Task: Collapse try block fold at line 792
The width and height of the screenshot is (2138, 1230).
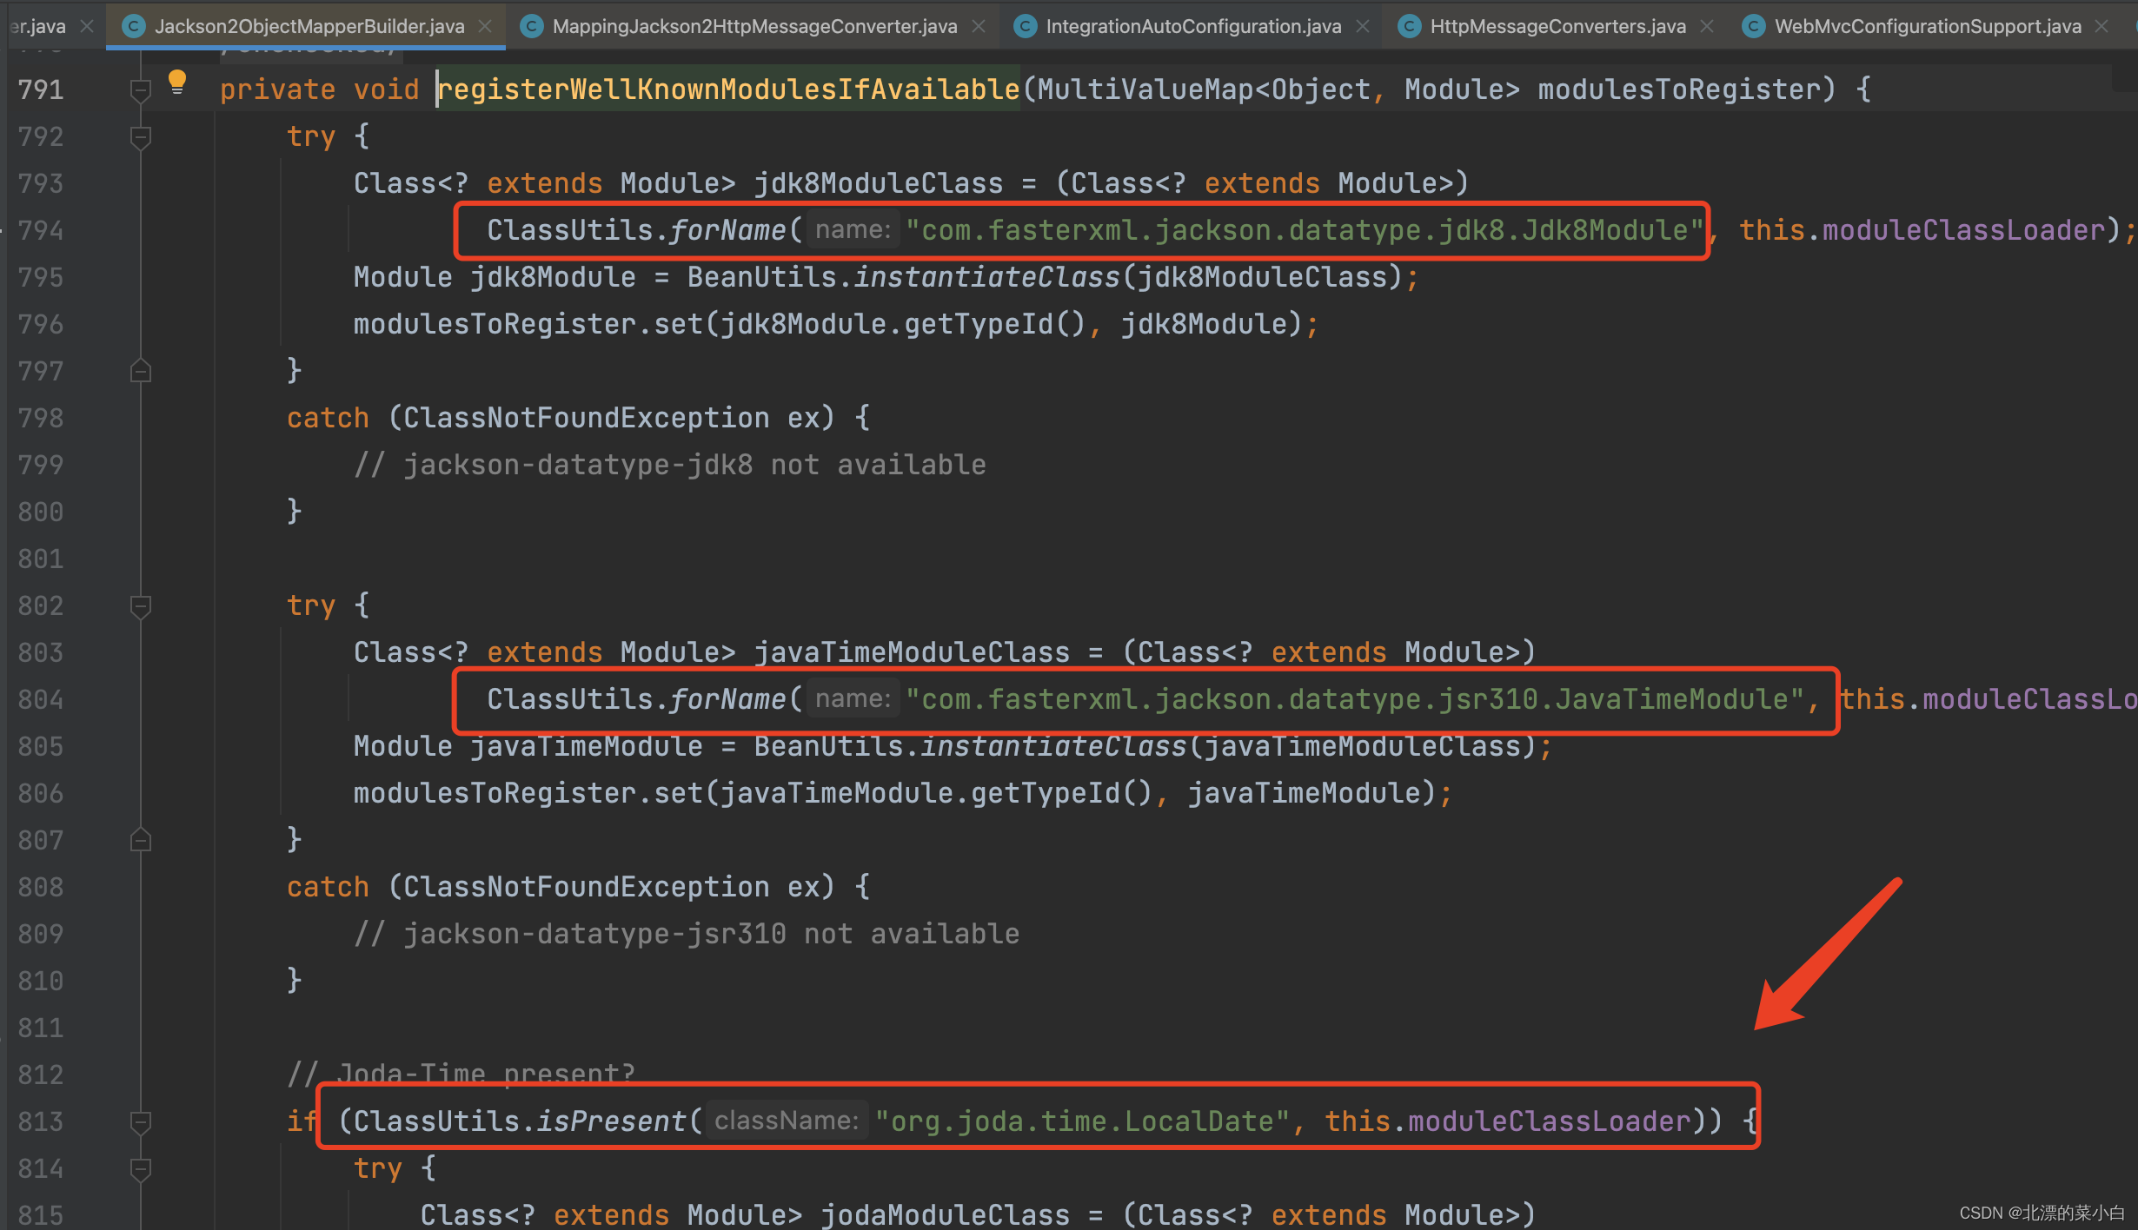Action: pos(140,136)
